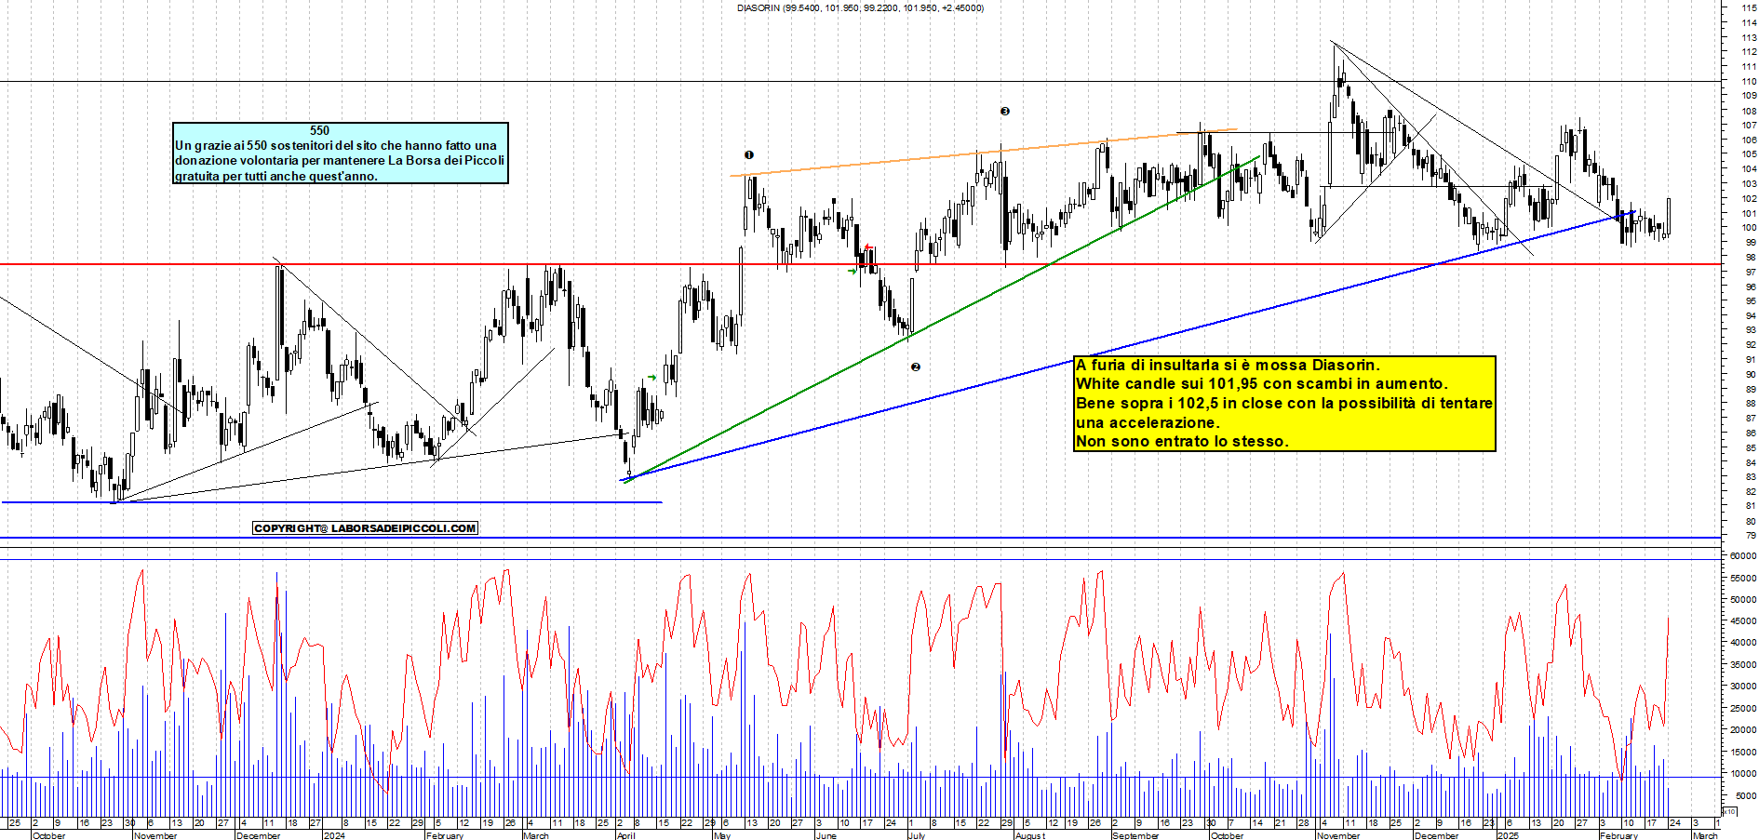Click volume axis value 30000

tap(1743, 686)
